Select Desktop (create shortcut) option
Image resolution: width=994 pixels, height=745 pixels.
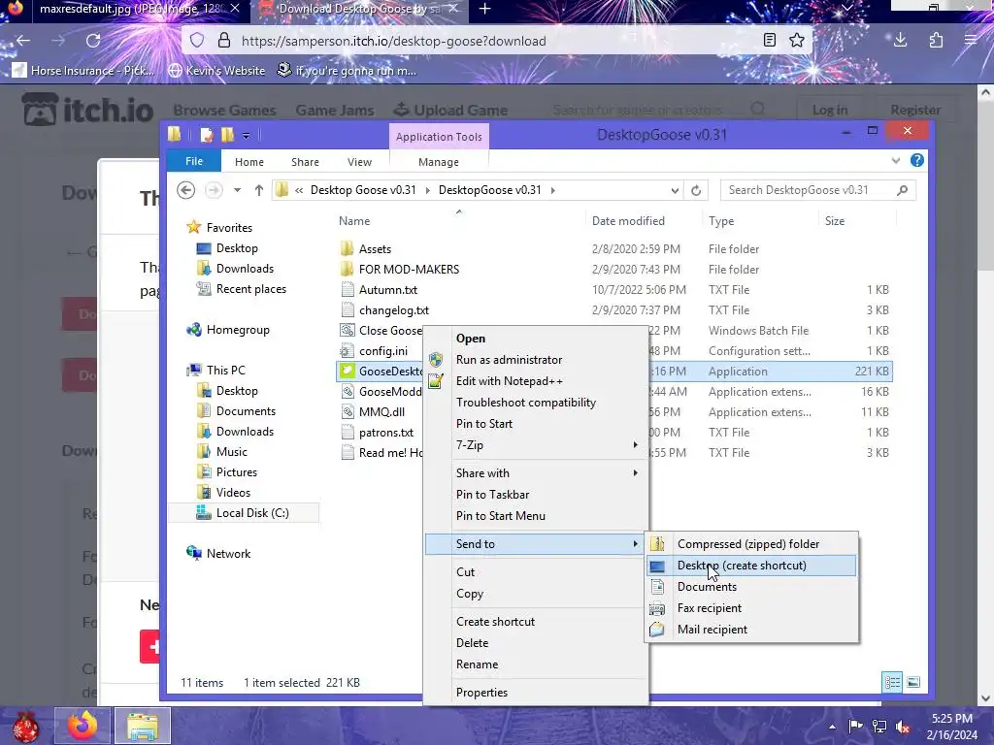751,566
